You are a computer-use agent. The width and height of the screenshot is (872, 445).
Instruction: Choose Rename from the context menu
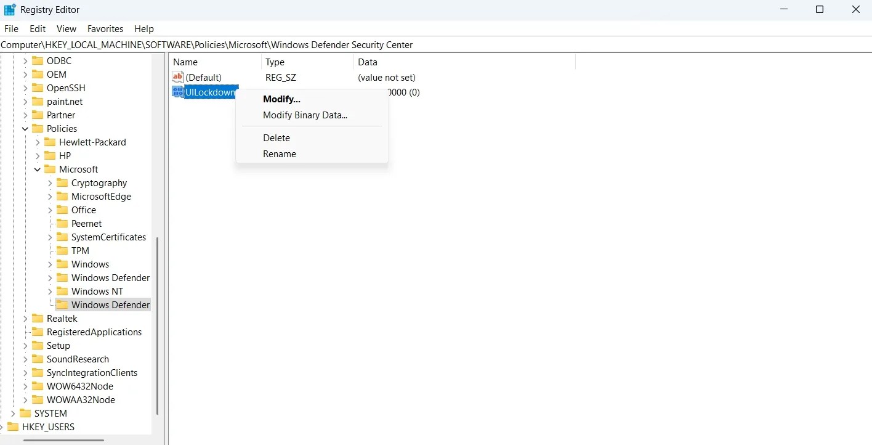coord(280,153)
